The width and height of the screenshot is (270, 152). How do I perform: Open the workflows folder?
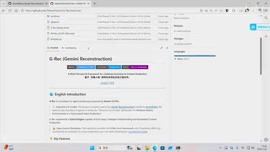coord(55,16)
